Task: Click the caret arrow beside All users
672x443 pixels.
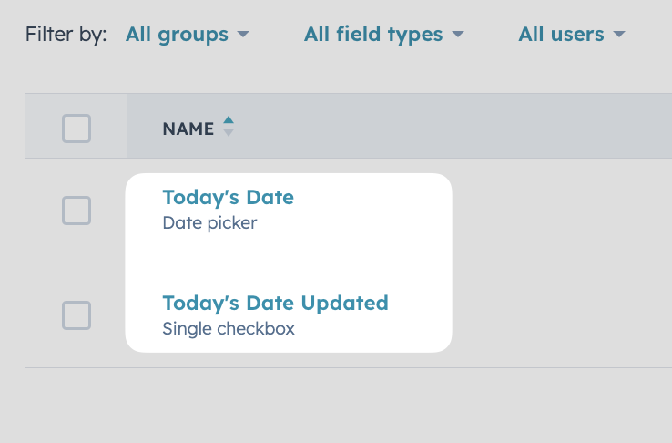Action: [x=619, y=34]
